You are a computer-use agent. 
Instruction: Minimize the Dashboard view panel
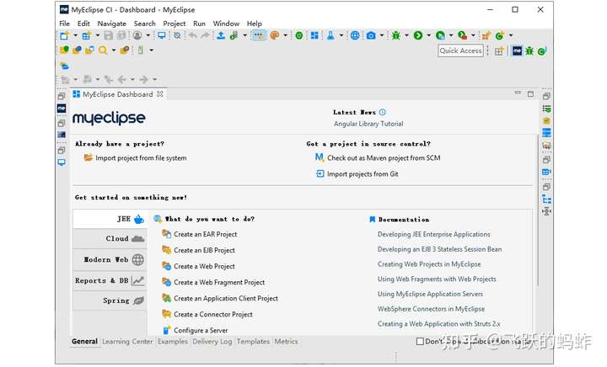[x=518, y=93]
